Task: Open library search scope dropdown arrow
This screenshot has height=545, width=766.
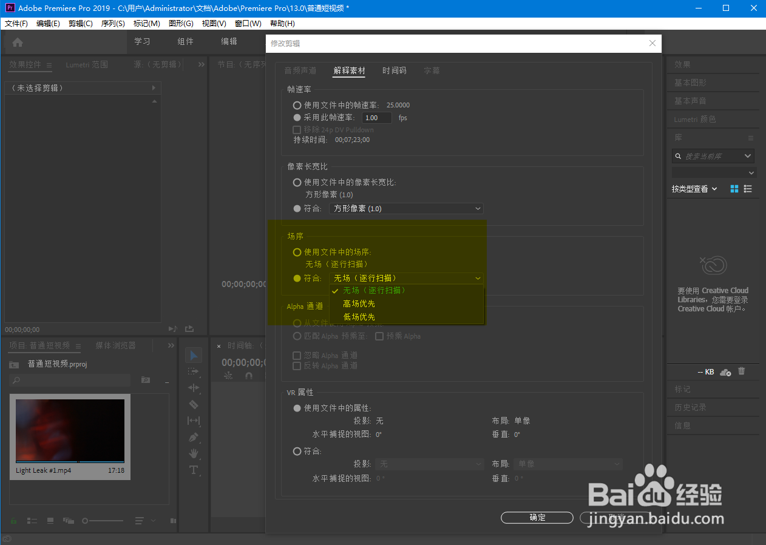Action: (x=748, y=156)
